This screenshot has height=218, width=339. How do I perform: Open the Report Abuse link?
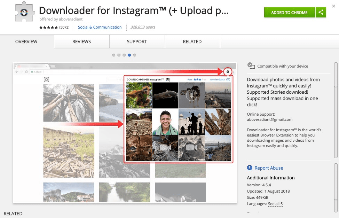(x=269, y=168)
